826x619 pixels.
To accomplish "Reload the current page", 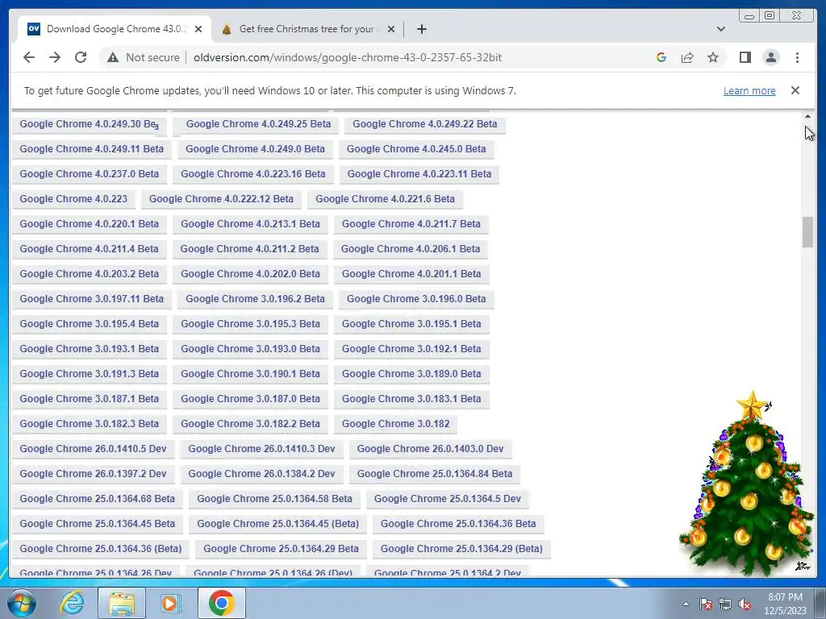I will click(x=81, y=57).
